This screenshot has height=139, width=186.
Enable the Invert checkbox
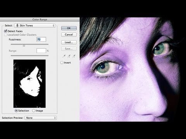(x=62, y=63)
